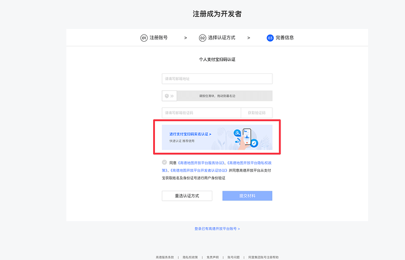Click the 提交材料 submit button
Screen dimensions: 405x260
click(247, 195)
